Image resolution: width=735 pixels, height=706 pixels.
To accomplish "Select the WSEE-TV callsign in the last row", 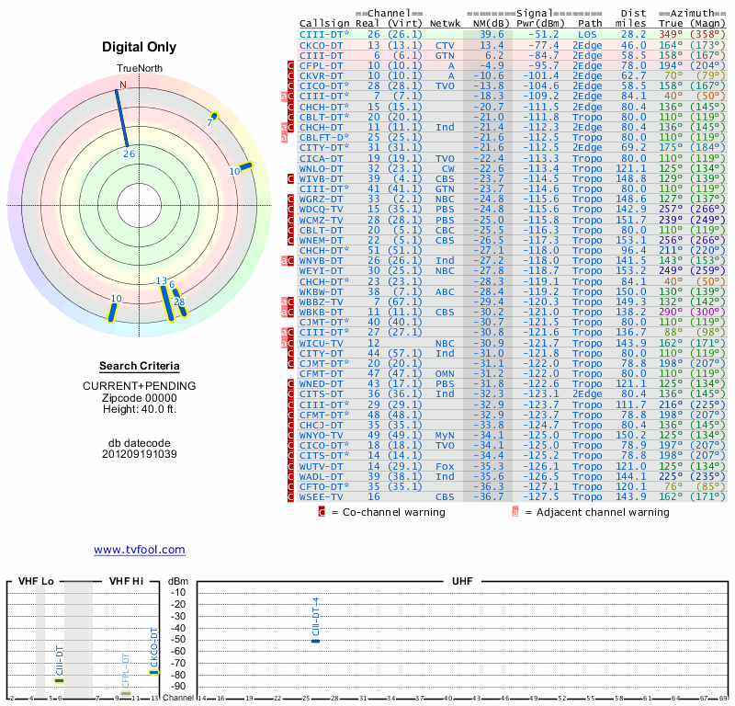I will [x=322, y=496].
